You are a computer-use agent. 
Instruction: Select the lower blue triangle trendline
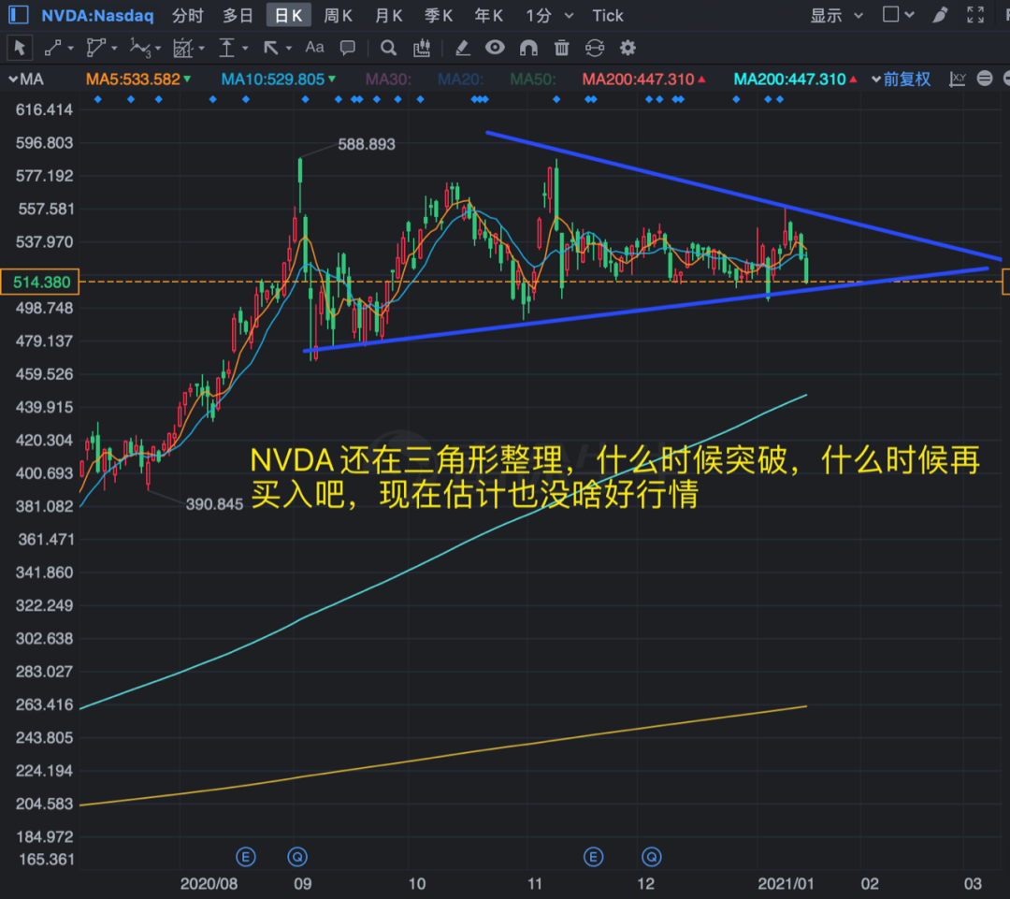point(645,310)
